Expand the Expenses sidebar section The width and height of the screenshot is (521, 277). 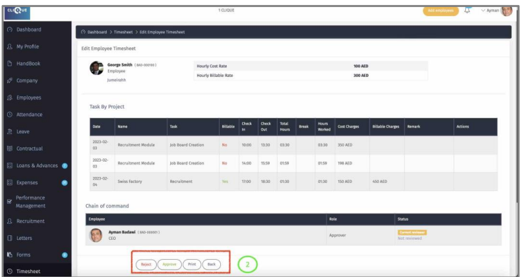(x=31, y=183)
